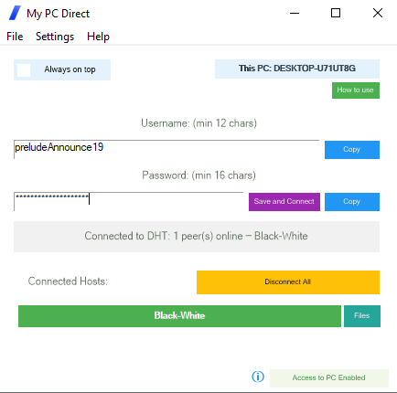Open the Help menu
Screen dimensions: 397x393
point(98,37)
